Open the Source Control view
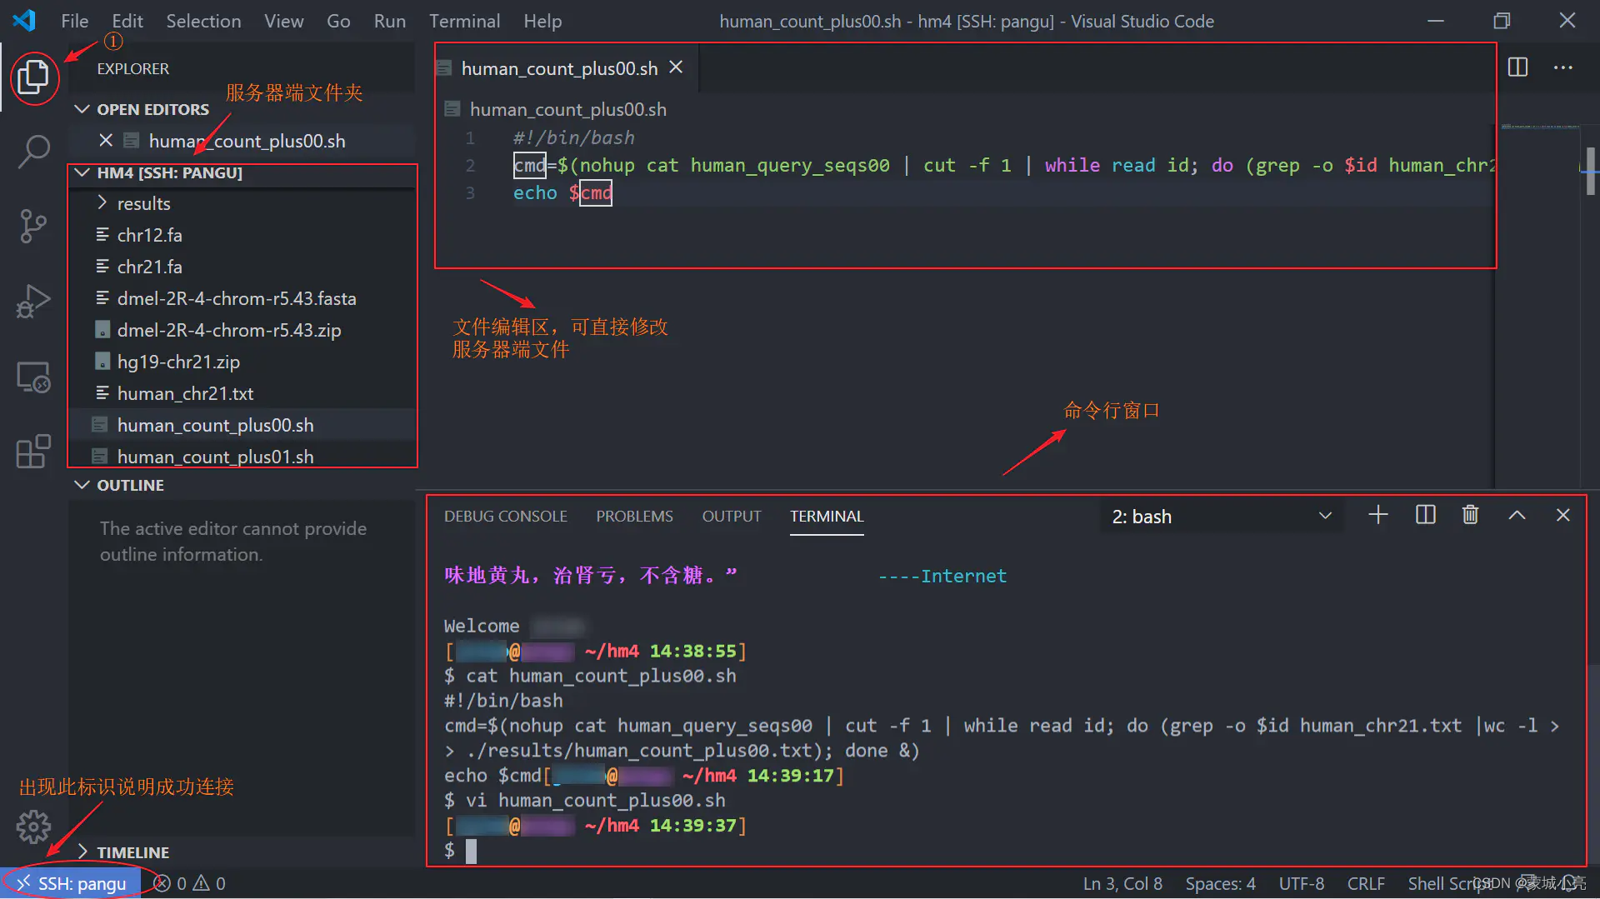Image resolution: width=1600 pixels, height=899 pixels. point(33,226)
